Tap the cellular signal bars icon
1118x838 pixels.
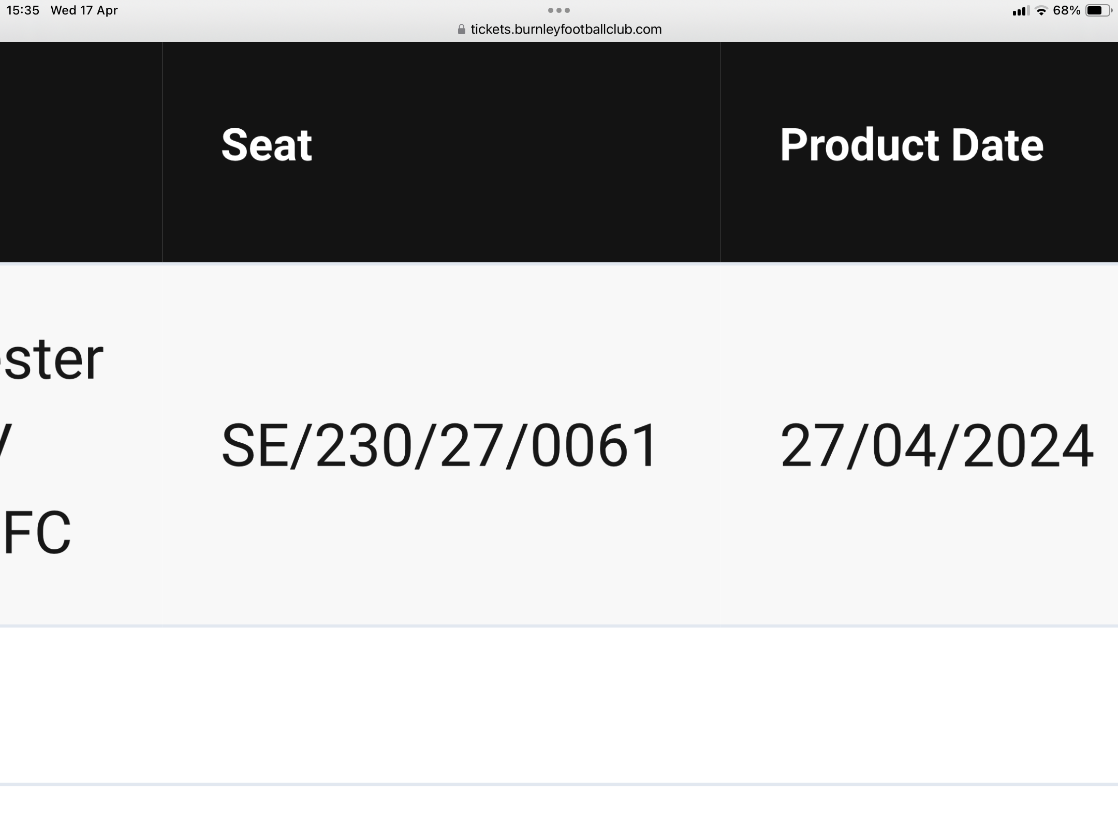(x=1020, y=11)
